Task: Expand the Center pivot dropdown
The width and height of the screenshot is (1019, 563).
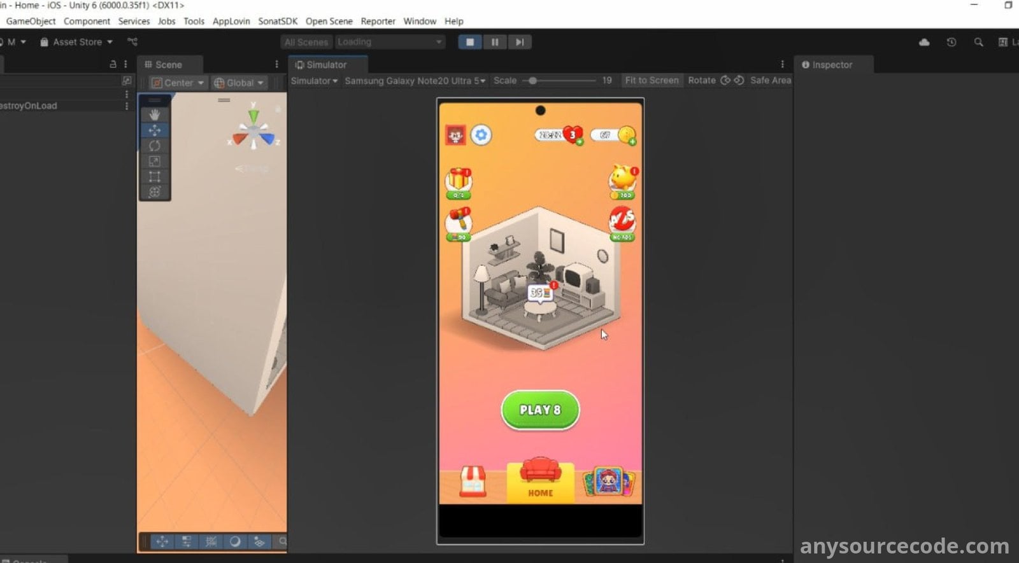Action: pos(178,83)
